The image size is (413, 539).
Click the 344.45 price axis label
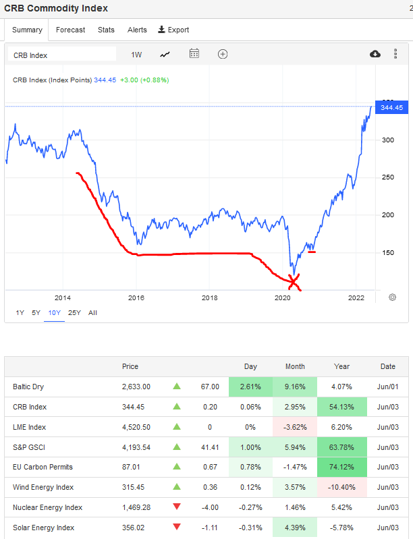point(391,107)
